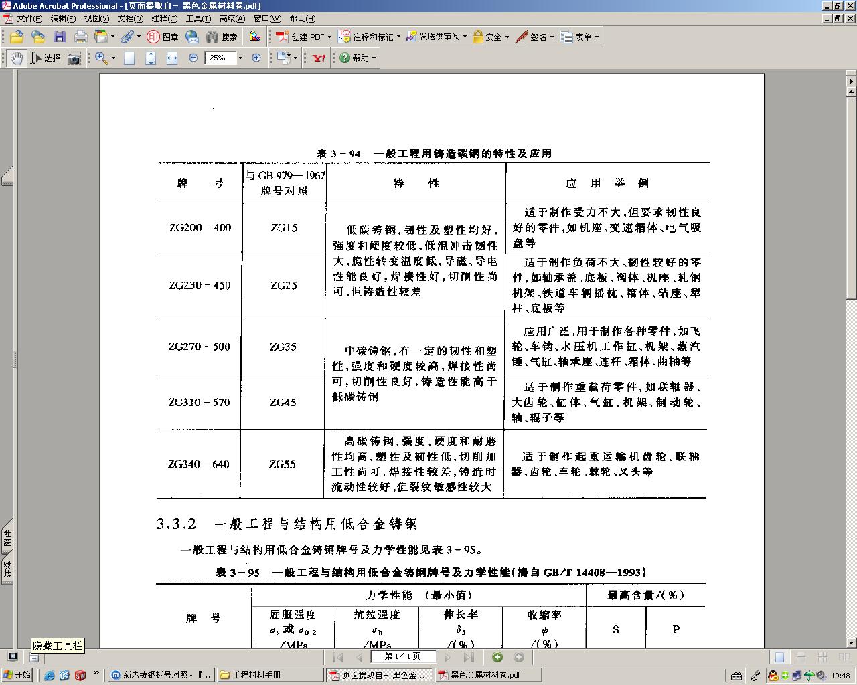Open the 工具(T) menu
This screenshot has height=685, width=857.
[x=198, y=19]
